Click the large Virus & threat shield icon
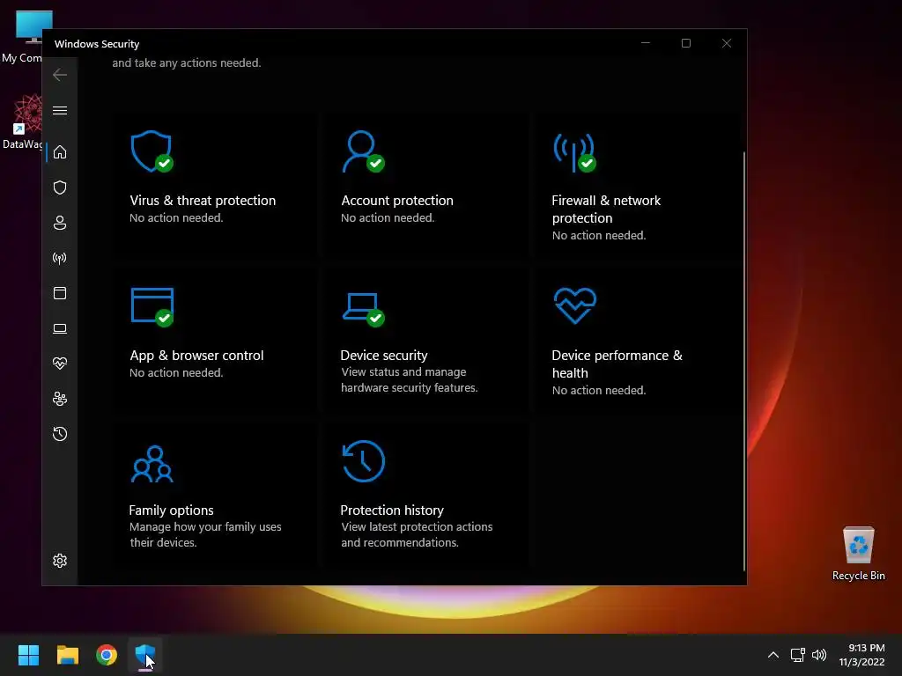This screenshot has width=902, height=676. 152,151
